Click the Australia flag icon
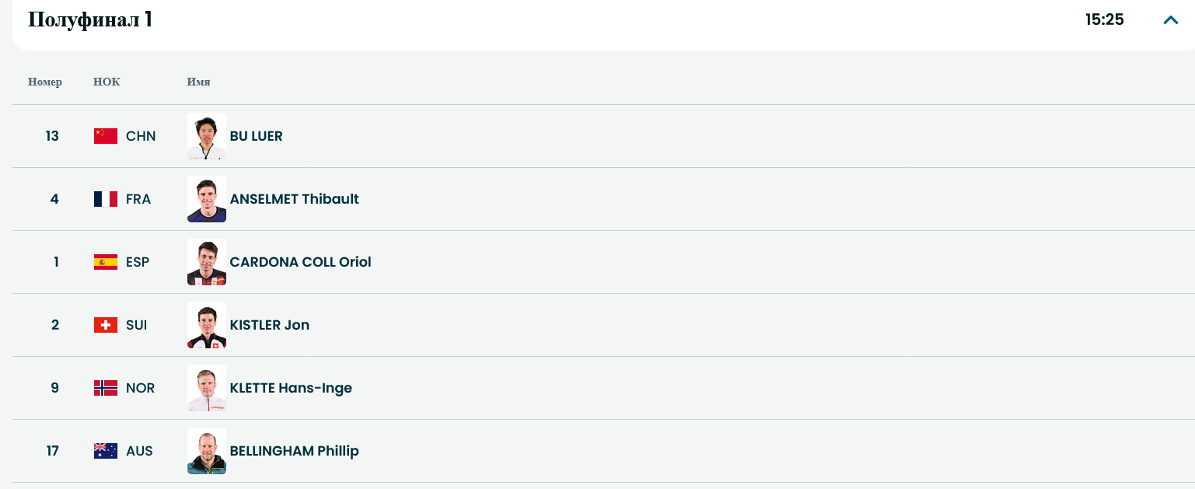Image resolution: width=1195 pixels, height=489 pixels. click(105, 451)
